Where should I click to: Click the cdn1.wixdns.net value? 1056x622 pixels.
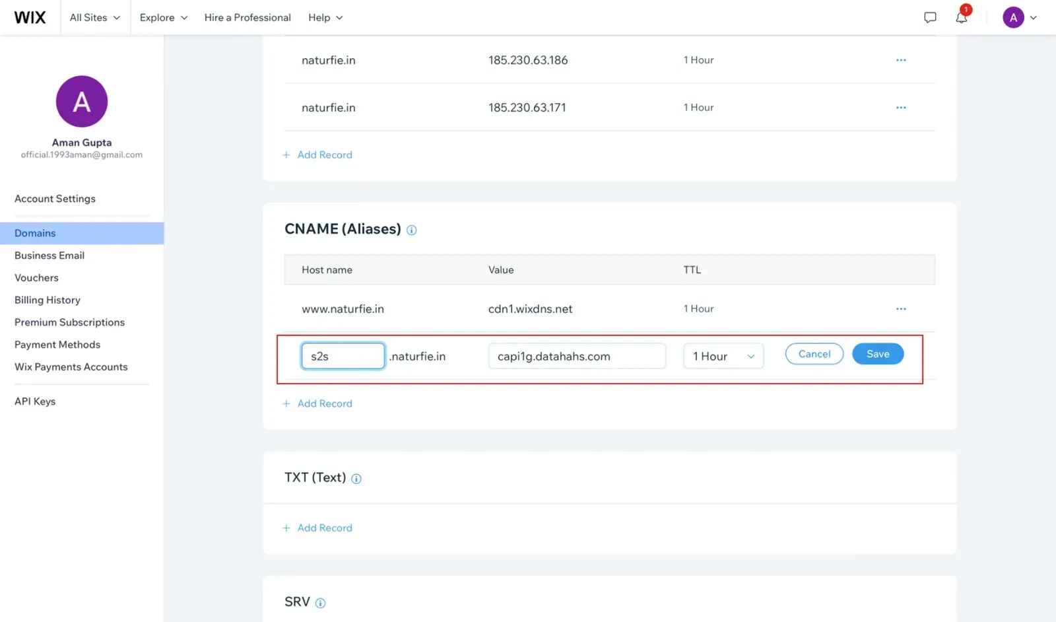click(531, 309)
